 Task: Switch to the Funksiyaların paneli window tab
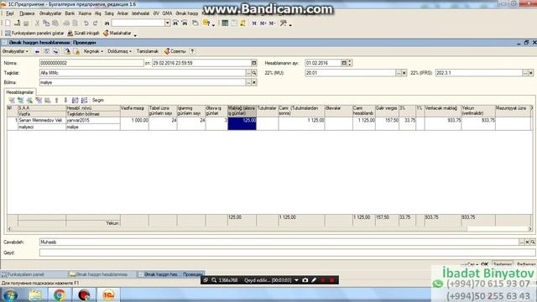click(x=34, y=274)
